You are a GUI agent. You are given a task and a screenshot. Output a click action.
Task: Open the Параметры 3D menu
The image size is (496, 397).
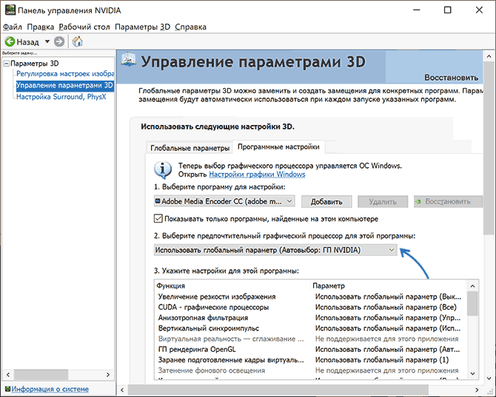pos(142,27)
